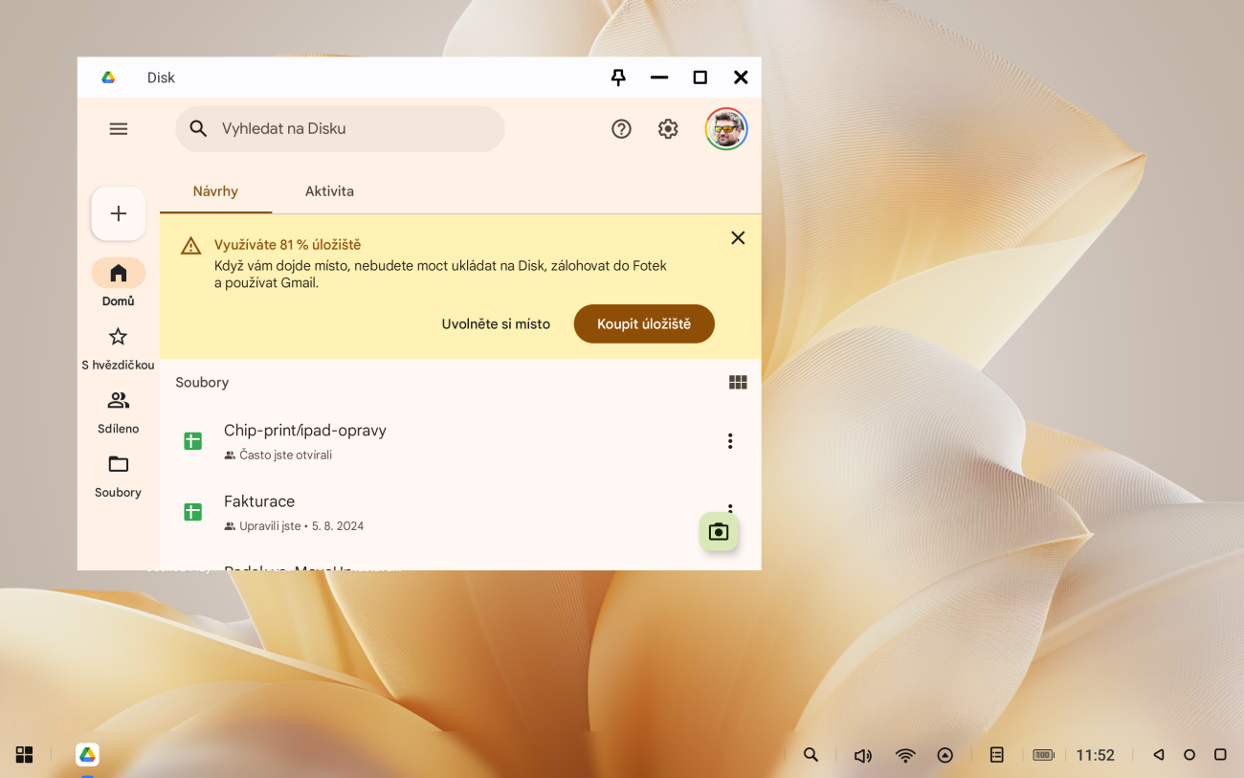Pin the Disk window
Image resolution: width=1244 pixels, height=778 pixels.
[618, 78]
